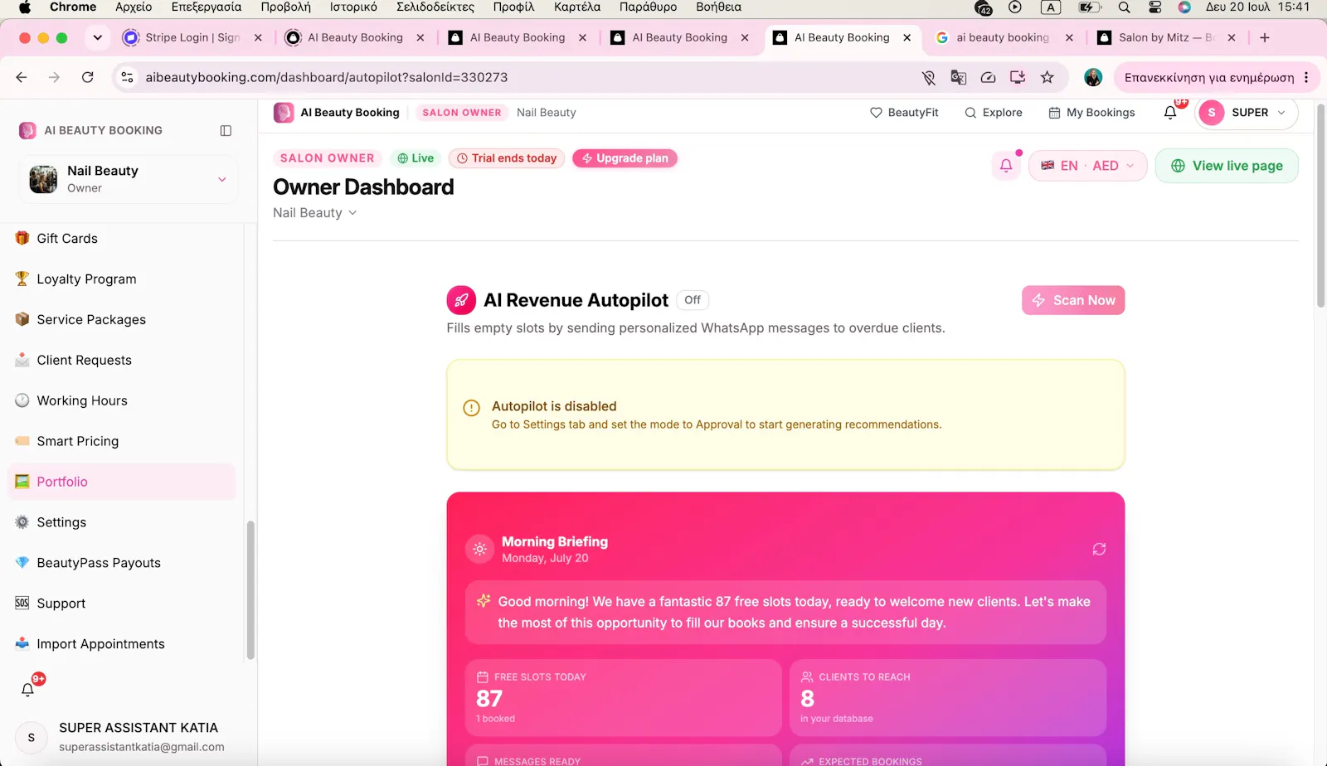
Task: Click the Free Slots Today card
Action: 623,697
